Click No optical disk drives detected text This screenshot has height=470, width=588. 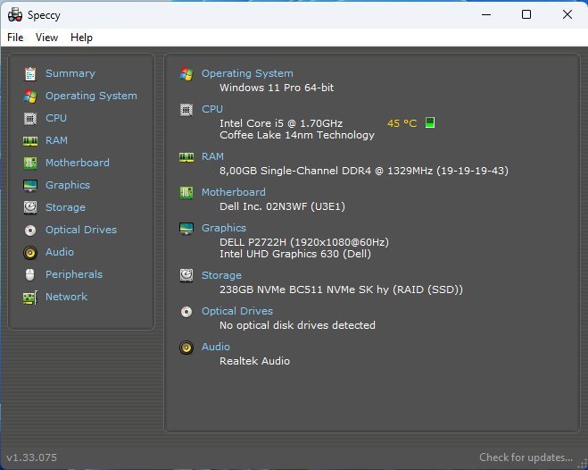(x=297, y=325)
